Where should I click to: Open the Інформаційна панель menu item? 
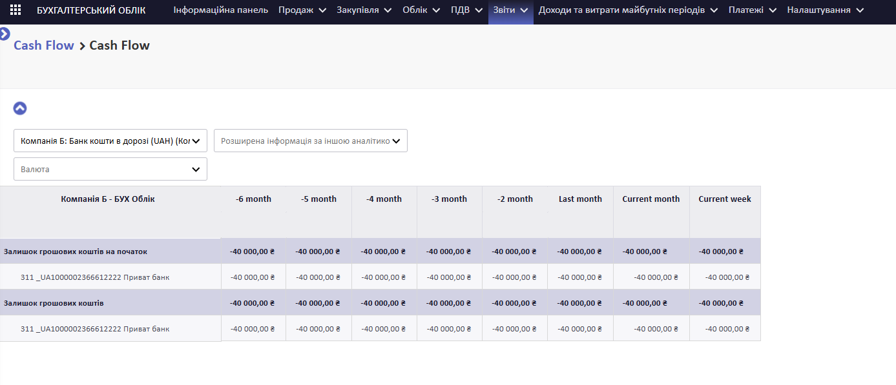coord(221,10)
